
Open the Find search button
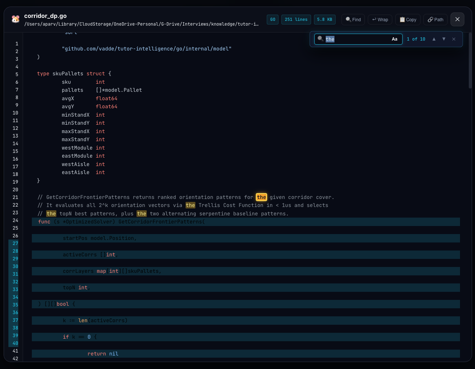(354, 20)
